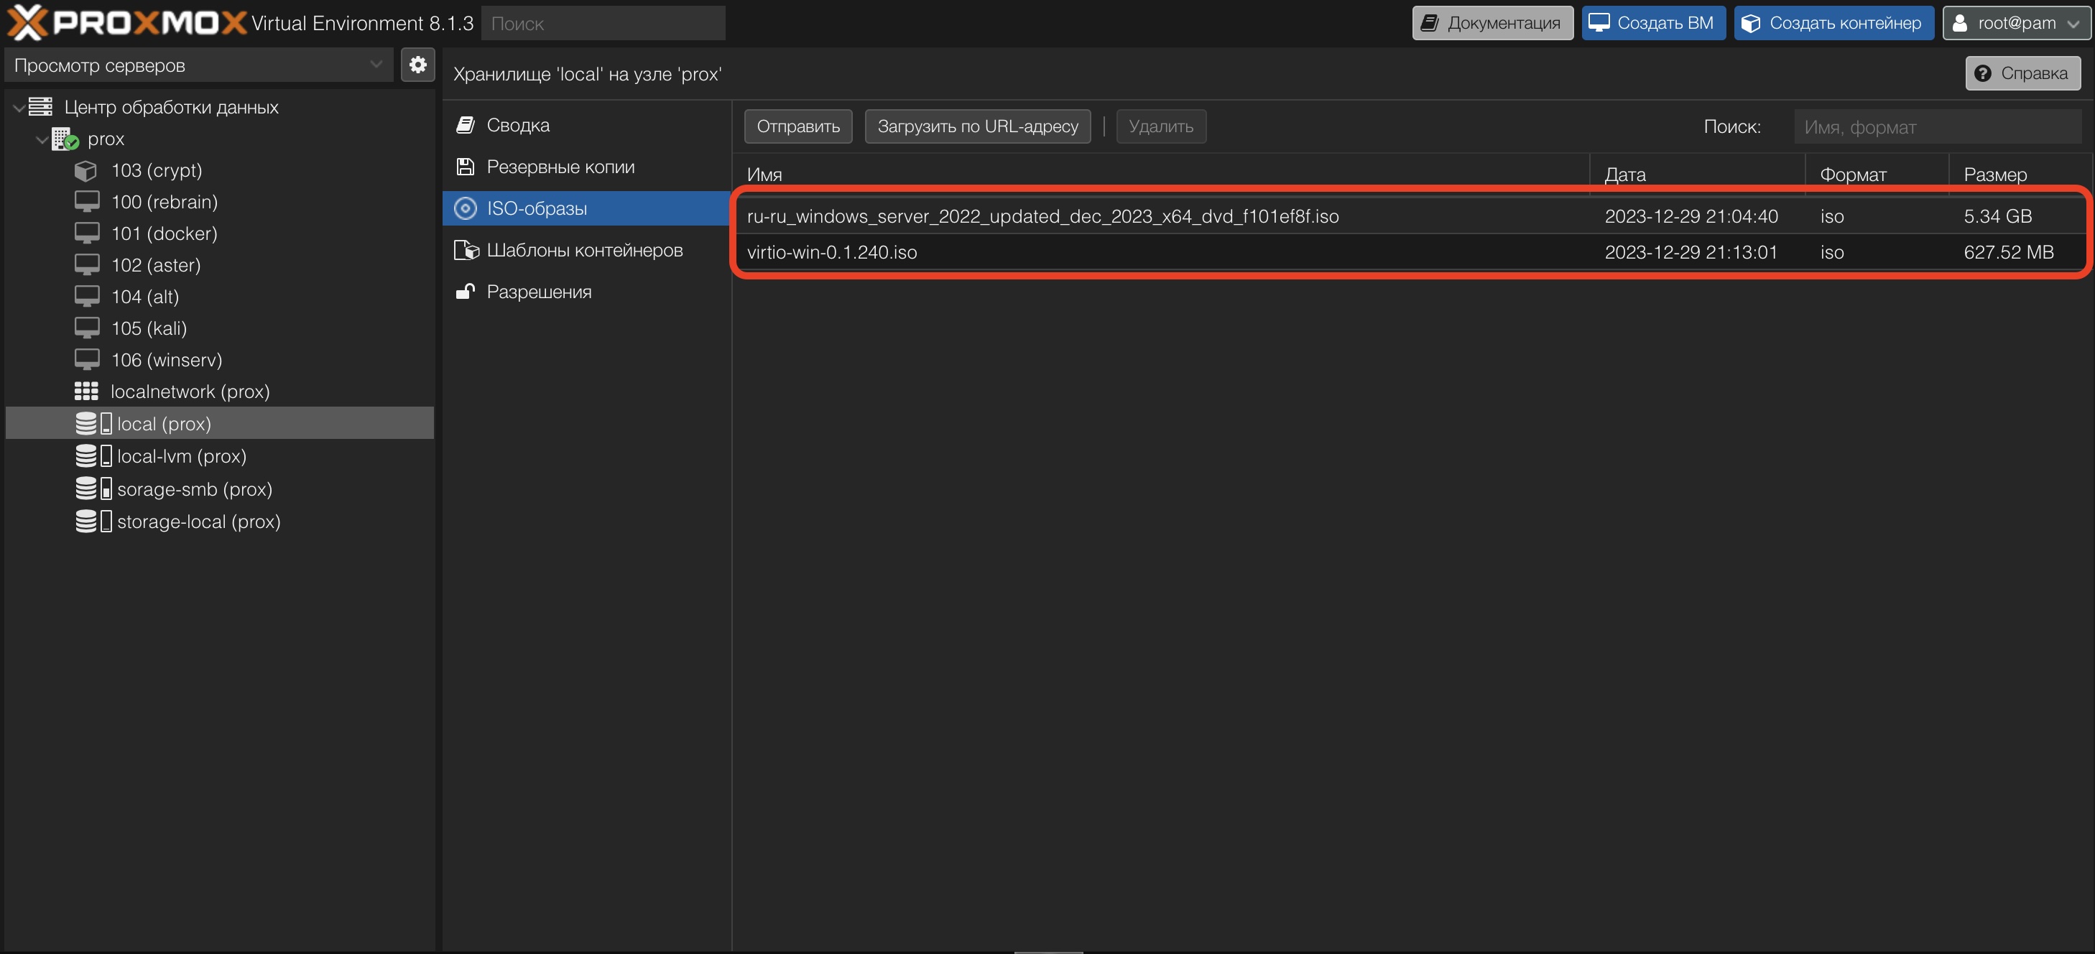Image resolution: width=2095 pixels, height=954 pixels.
Task: Select sorage-smb (prox) storage
Action: tap(220, 488)
